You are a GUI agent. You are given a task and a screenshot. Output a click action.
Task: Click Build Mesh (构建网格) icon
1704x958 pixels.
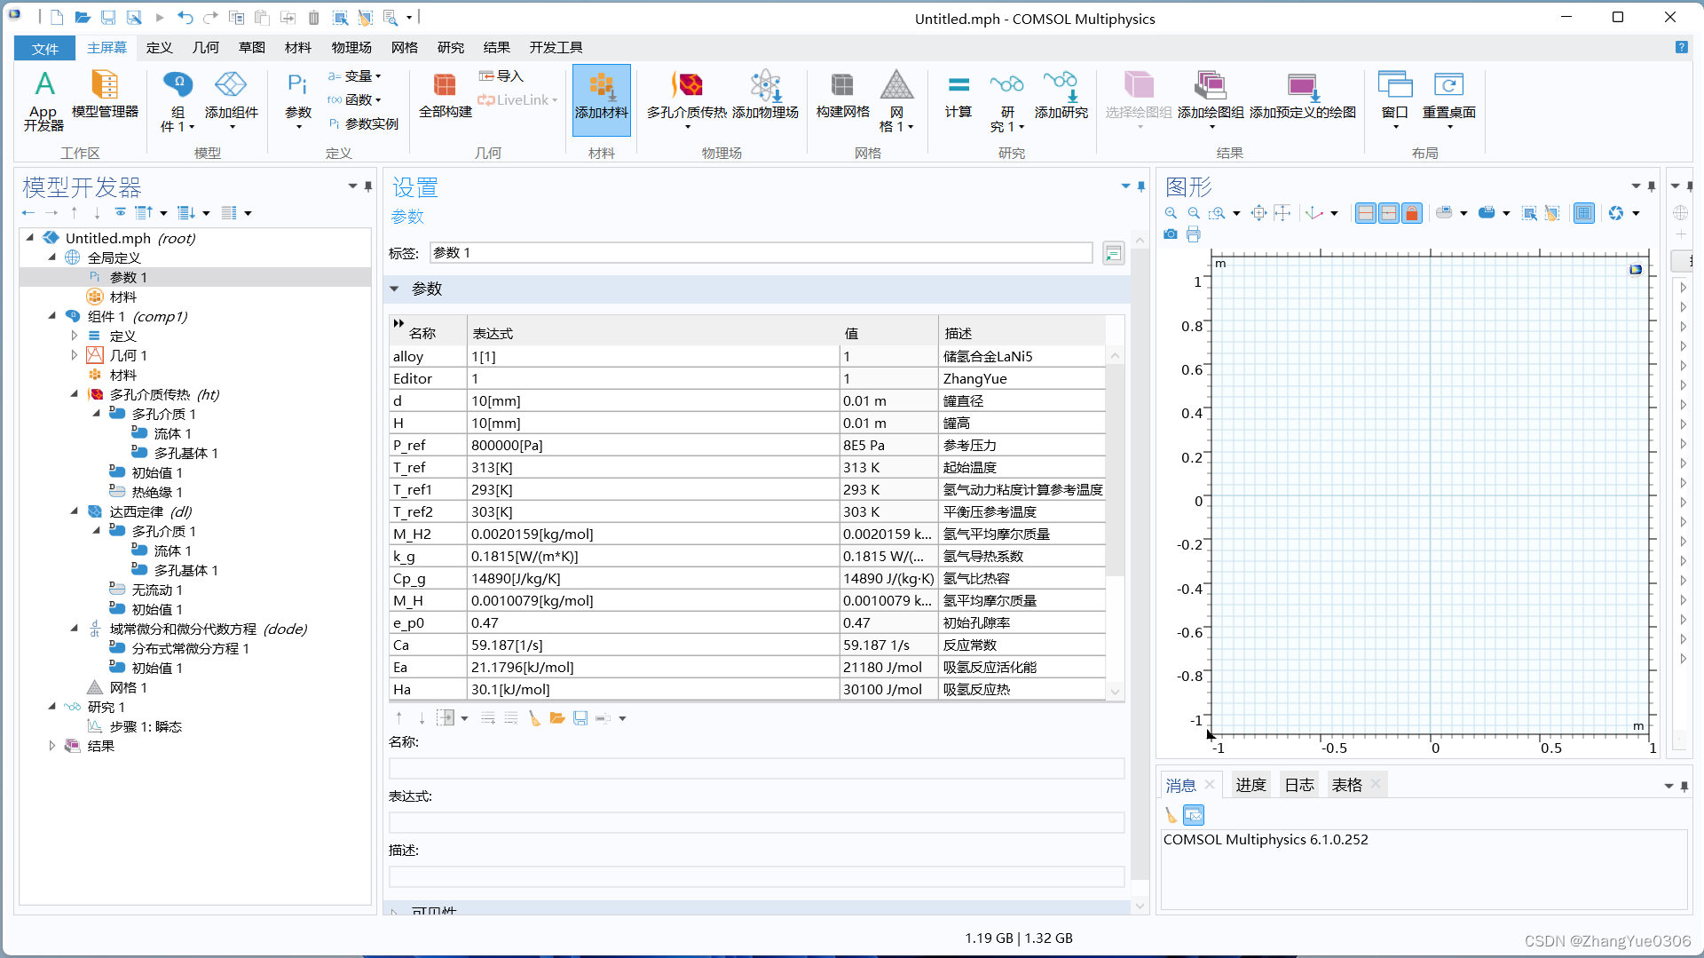coord(842,95)
